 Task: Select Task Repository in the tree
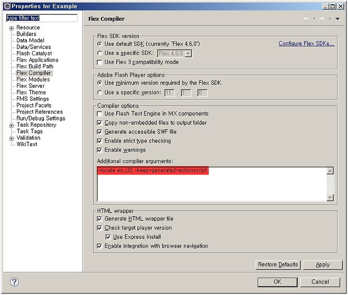37,125
